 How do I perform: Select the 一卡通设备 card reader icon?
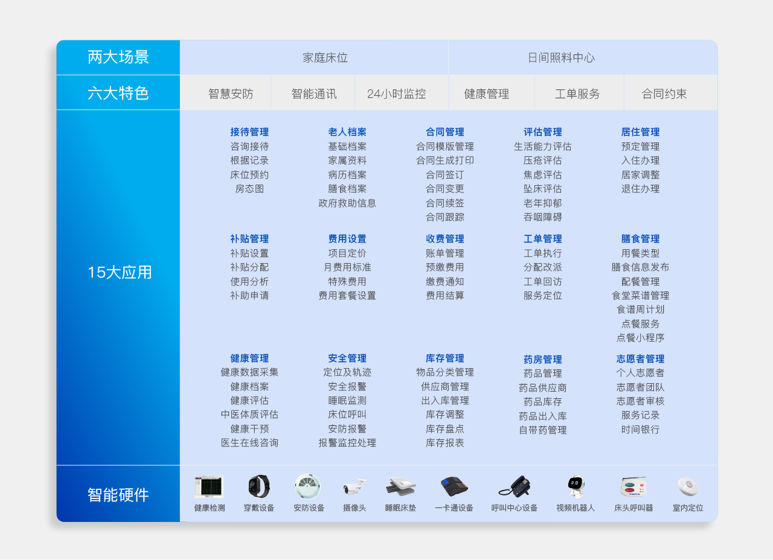pyautogui.click(x=454, y=486)
